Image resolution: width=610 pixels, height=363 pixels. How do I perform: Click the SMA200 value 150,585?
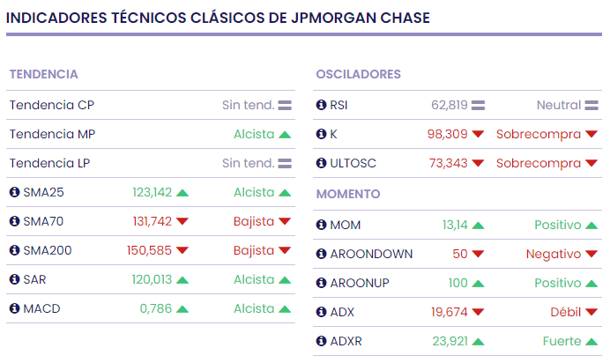(x=149, y=250)
